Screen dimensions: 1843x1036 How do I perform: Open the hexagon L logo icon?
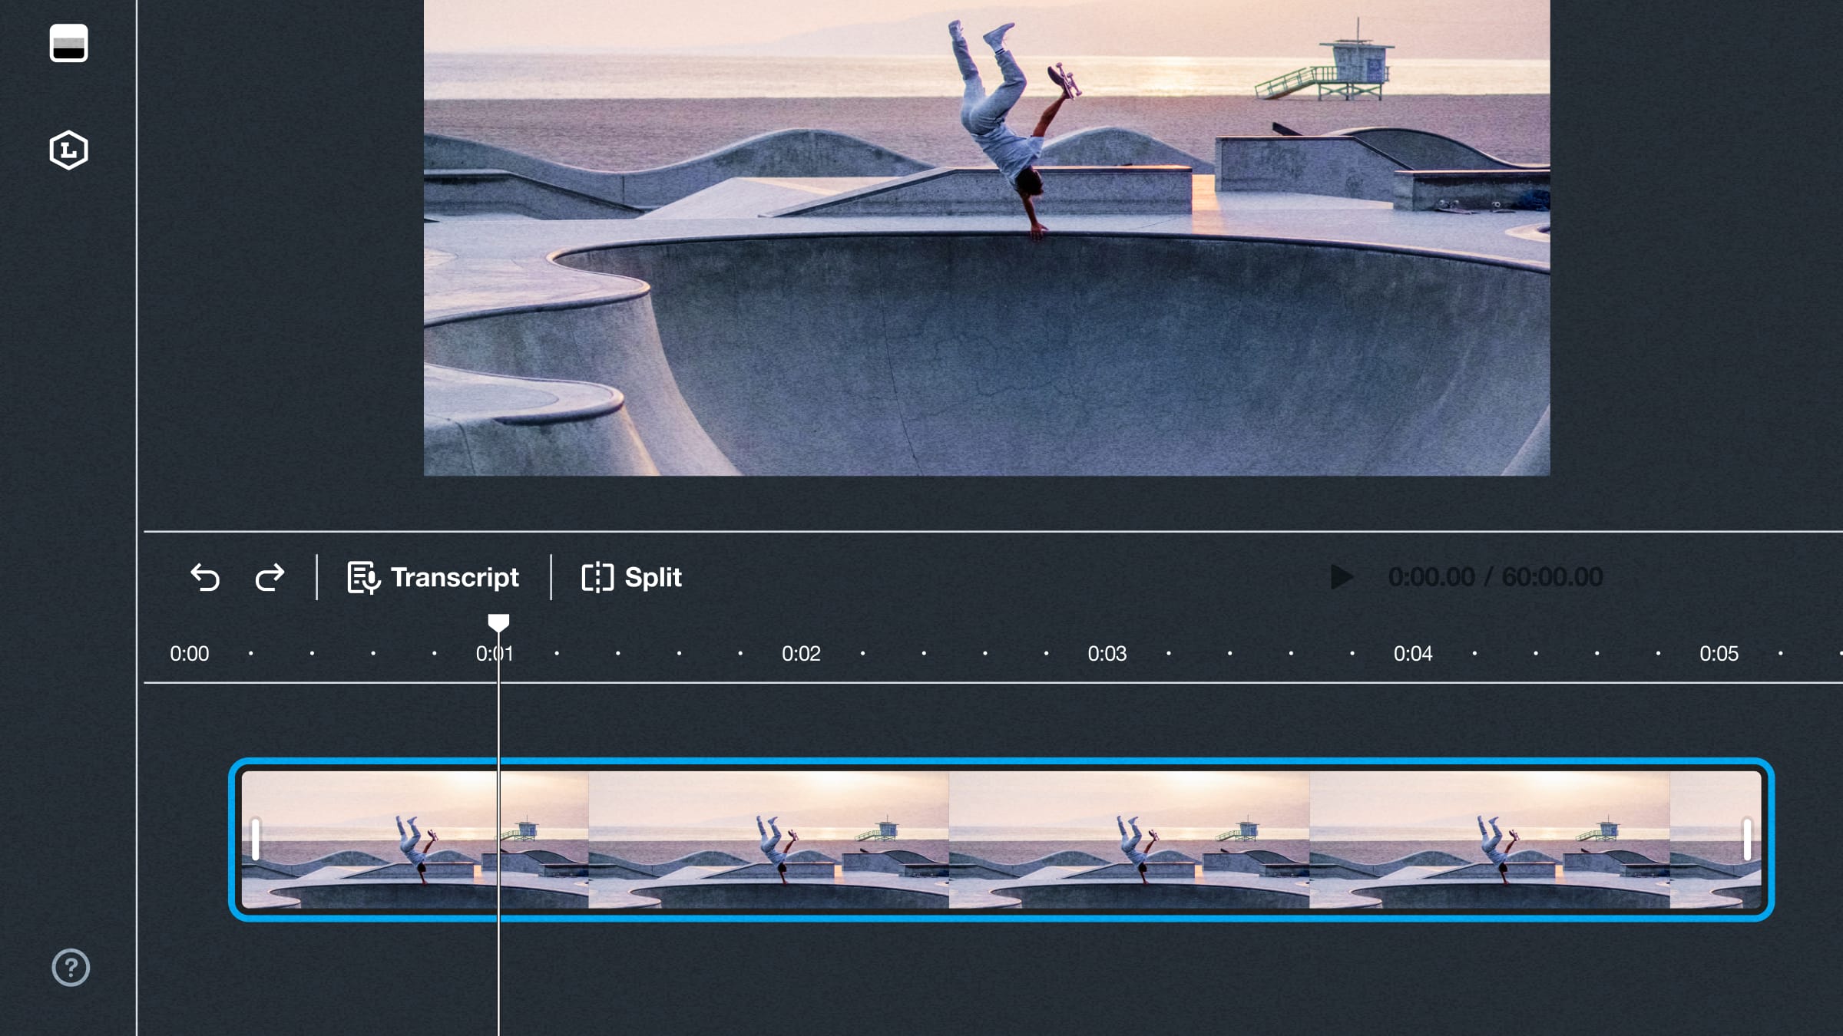pyautogui.click(x=69, y=150)
